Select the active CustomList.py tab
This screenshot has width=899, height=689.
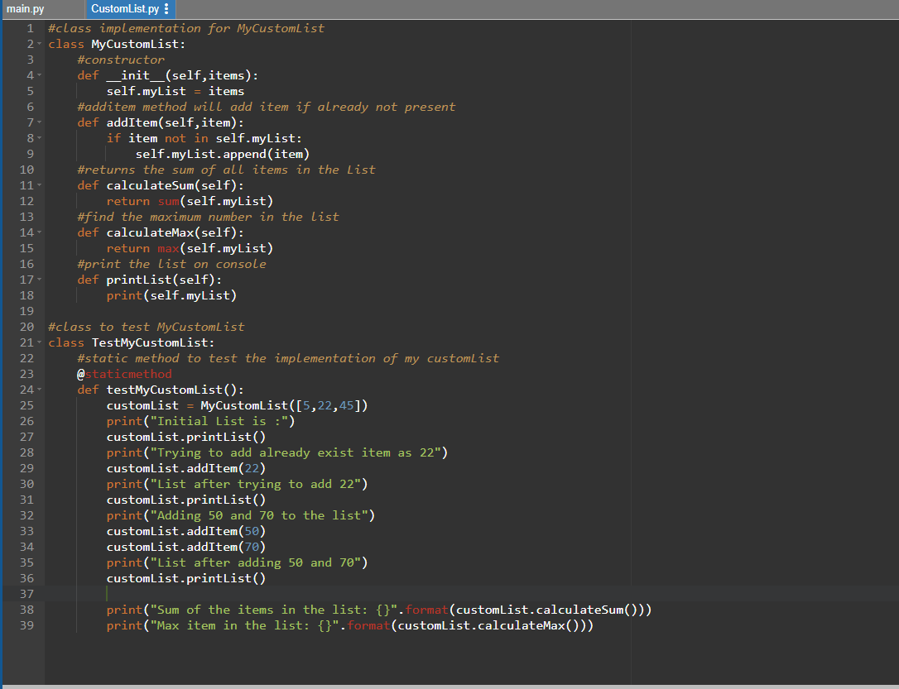124,10
